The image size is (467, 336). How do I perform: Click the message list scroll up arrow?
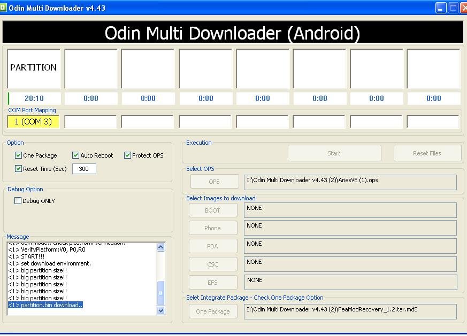tap(161, 247)
